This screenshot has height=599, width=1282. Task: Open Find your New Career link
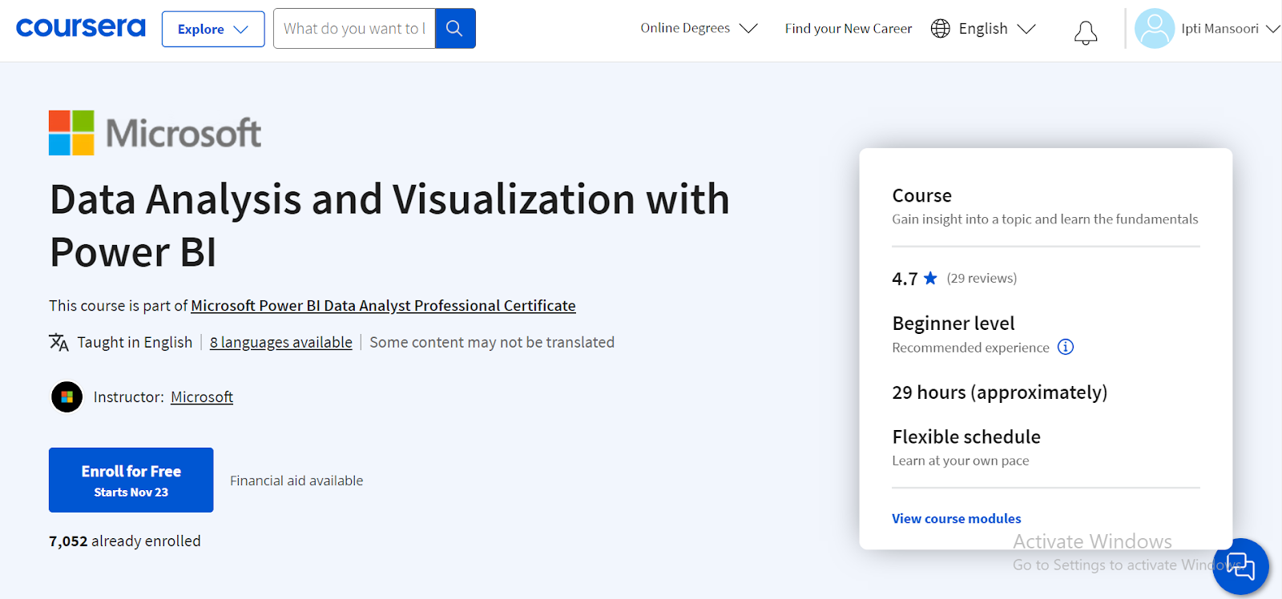click(849, 29)
